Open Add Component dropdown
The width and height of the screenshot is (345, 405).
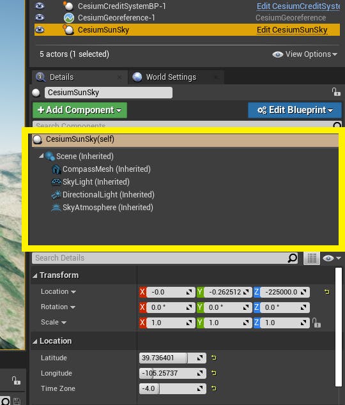80,111
